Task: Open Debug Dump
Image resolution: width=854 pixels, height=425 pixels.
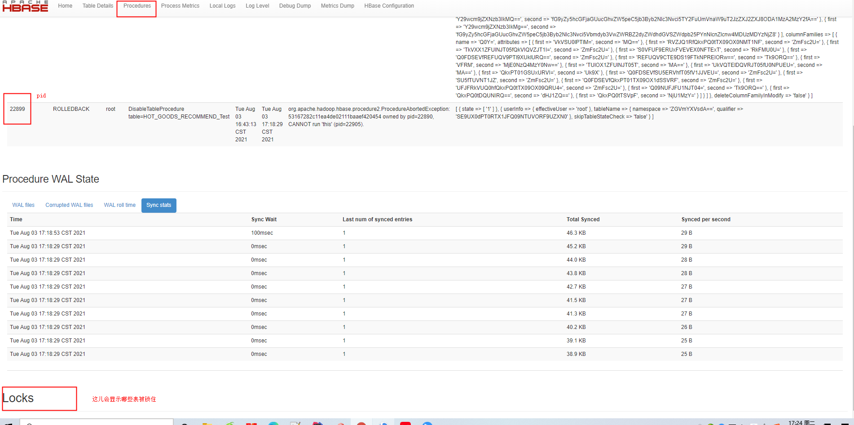Action: coord(295,6)
